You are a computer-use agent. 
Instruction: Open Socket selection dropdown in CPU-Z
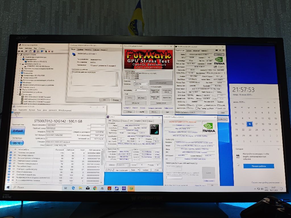point(123,165)
